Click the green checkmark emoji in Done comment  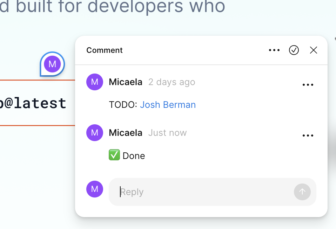(114, 155)
